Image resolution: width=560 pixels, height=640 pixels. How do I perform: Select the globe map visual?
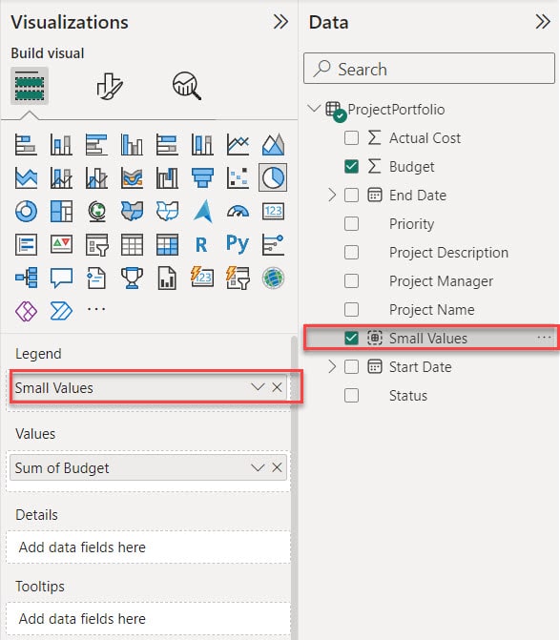coord(96,211)
